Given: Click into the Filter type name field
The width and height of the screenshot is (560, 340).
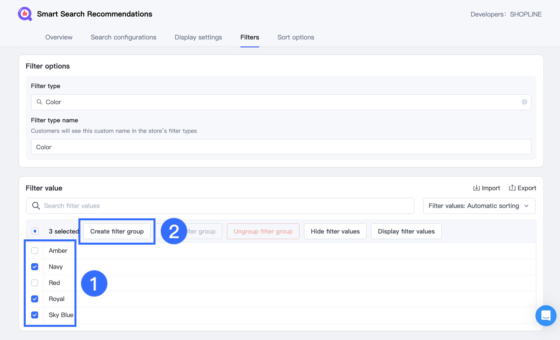Looking at the screenshot, I should tap(281, 147).
